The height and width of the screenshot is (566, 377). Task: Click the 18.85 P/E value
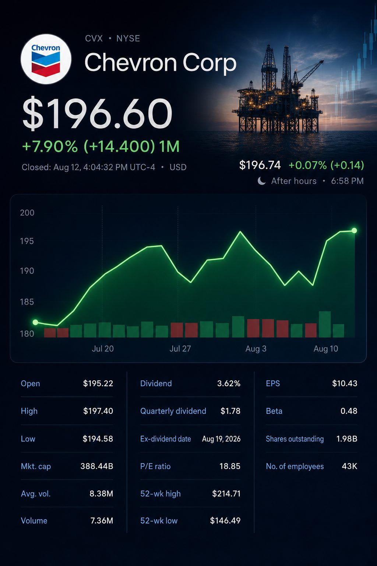point(230,466)
